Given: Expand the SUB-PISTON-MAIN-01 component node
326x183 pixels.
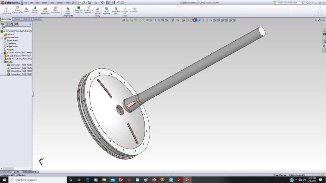Looking at the screenshot, I should point(2,56).
